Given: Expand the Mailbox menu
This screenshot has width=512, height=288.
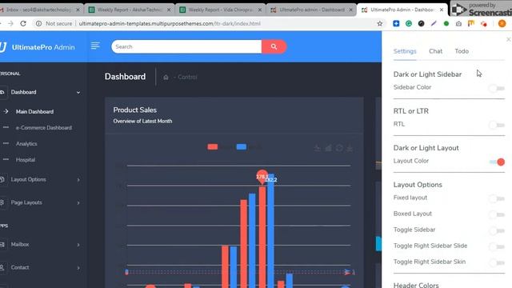Looking at the screenshot, I should [78, 245].
